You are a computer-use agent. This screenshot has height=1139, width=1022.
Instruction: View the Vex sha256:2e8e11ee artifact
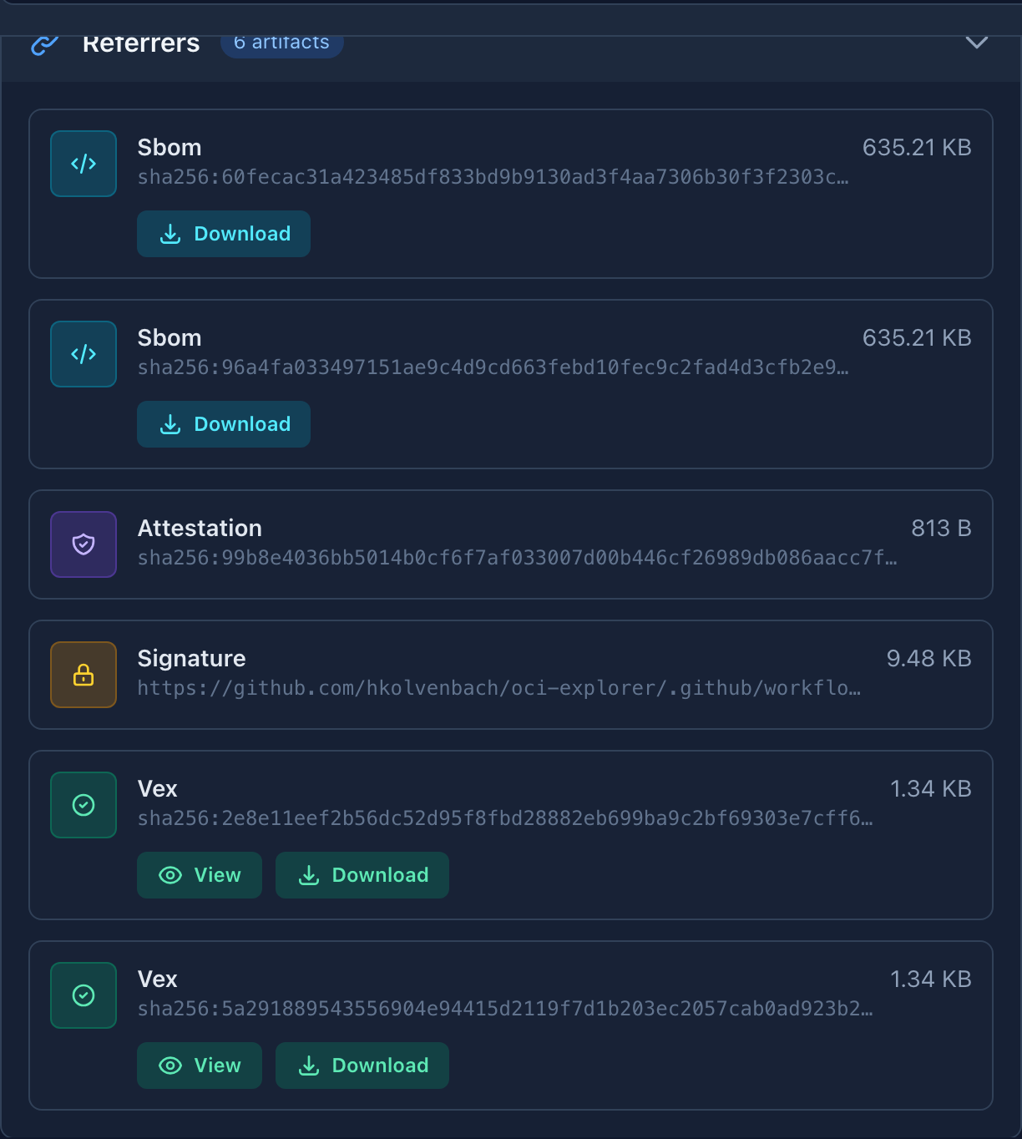[200, 875]
